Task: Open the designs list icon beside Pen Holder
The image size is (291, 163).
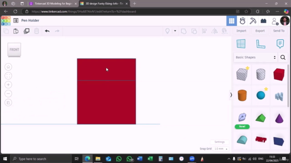Action: coord(16,20)
